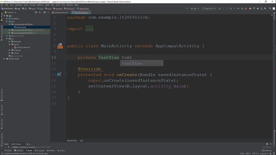Expand the folded import block
The height and width of the screenshot is (155, 276).
click(x=89, y=29)
